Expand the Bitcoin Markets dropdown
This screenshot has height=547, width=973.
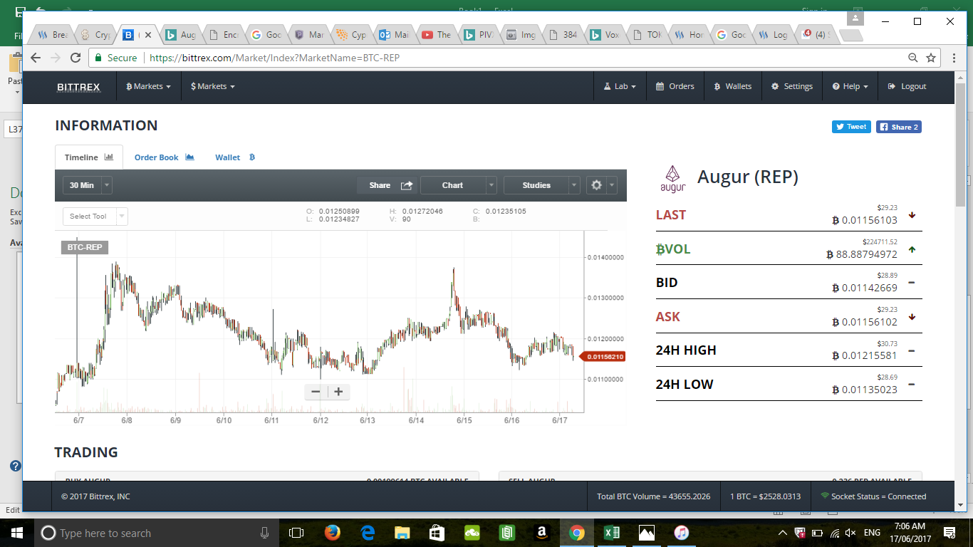click(148, 86)
